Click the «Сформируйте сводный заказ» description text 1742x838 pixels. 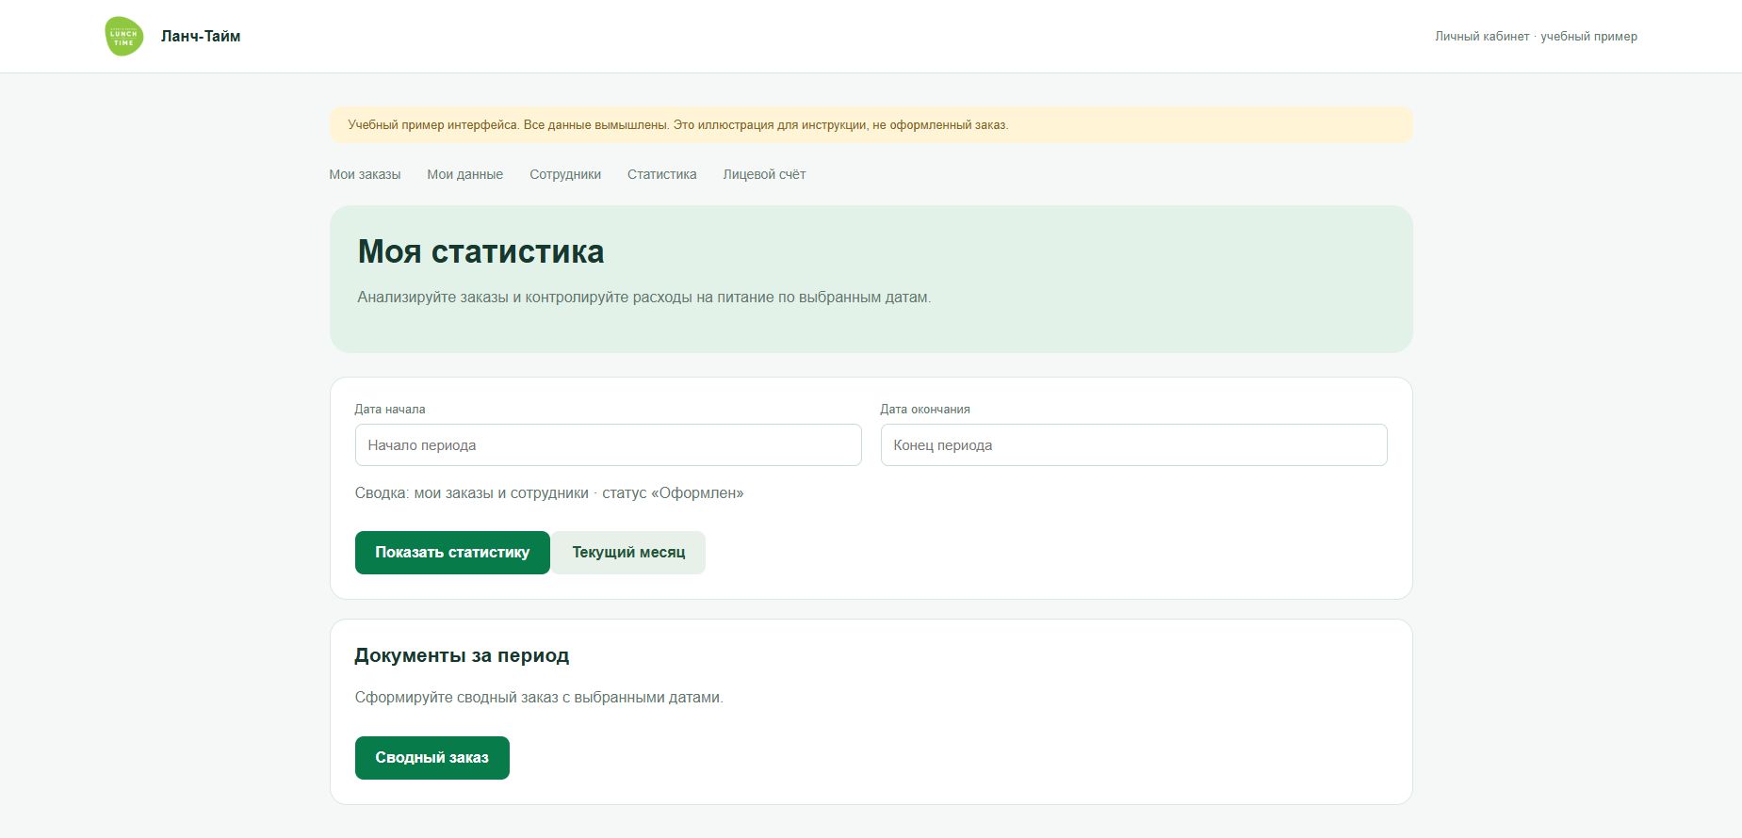[x=539, y=698]
